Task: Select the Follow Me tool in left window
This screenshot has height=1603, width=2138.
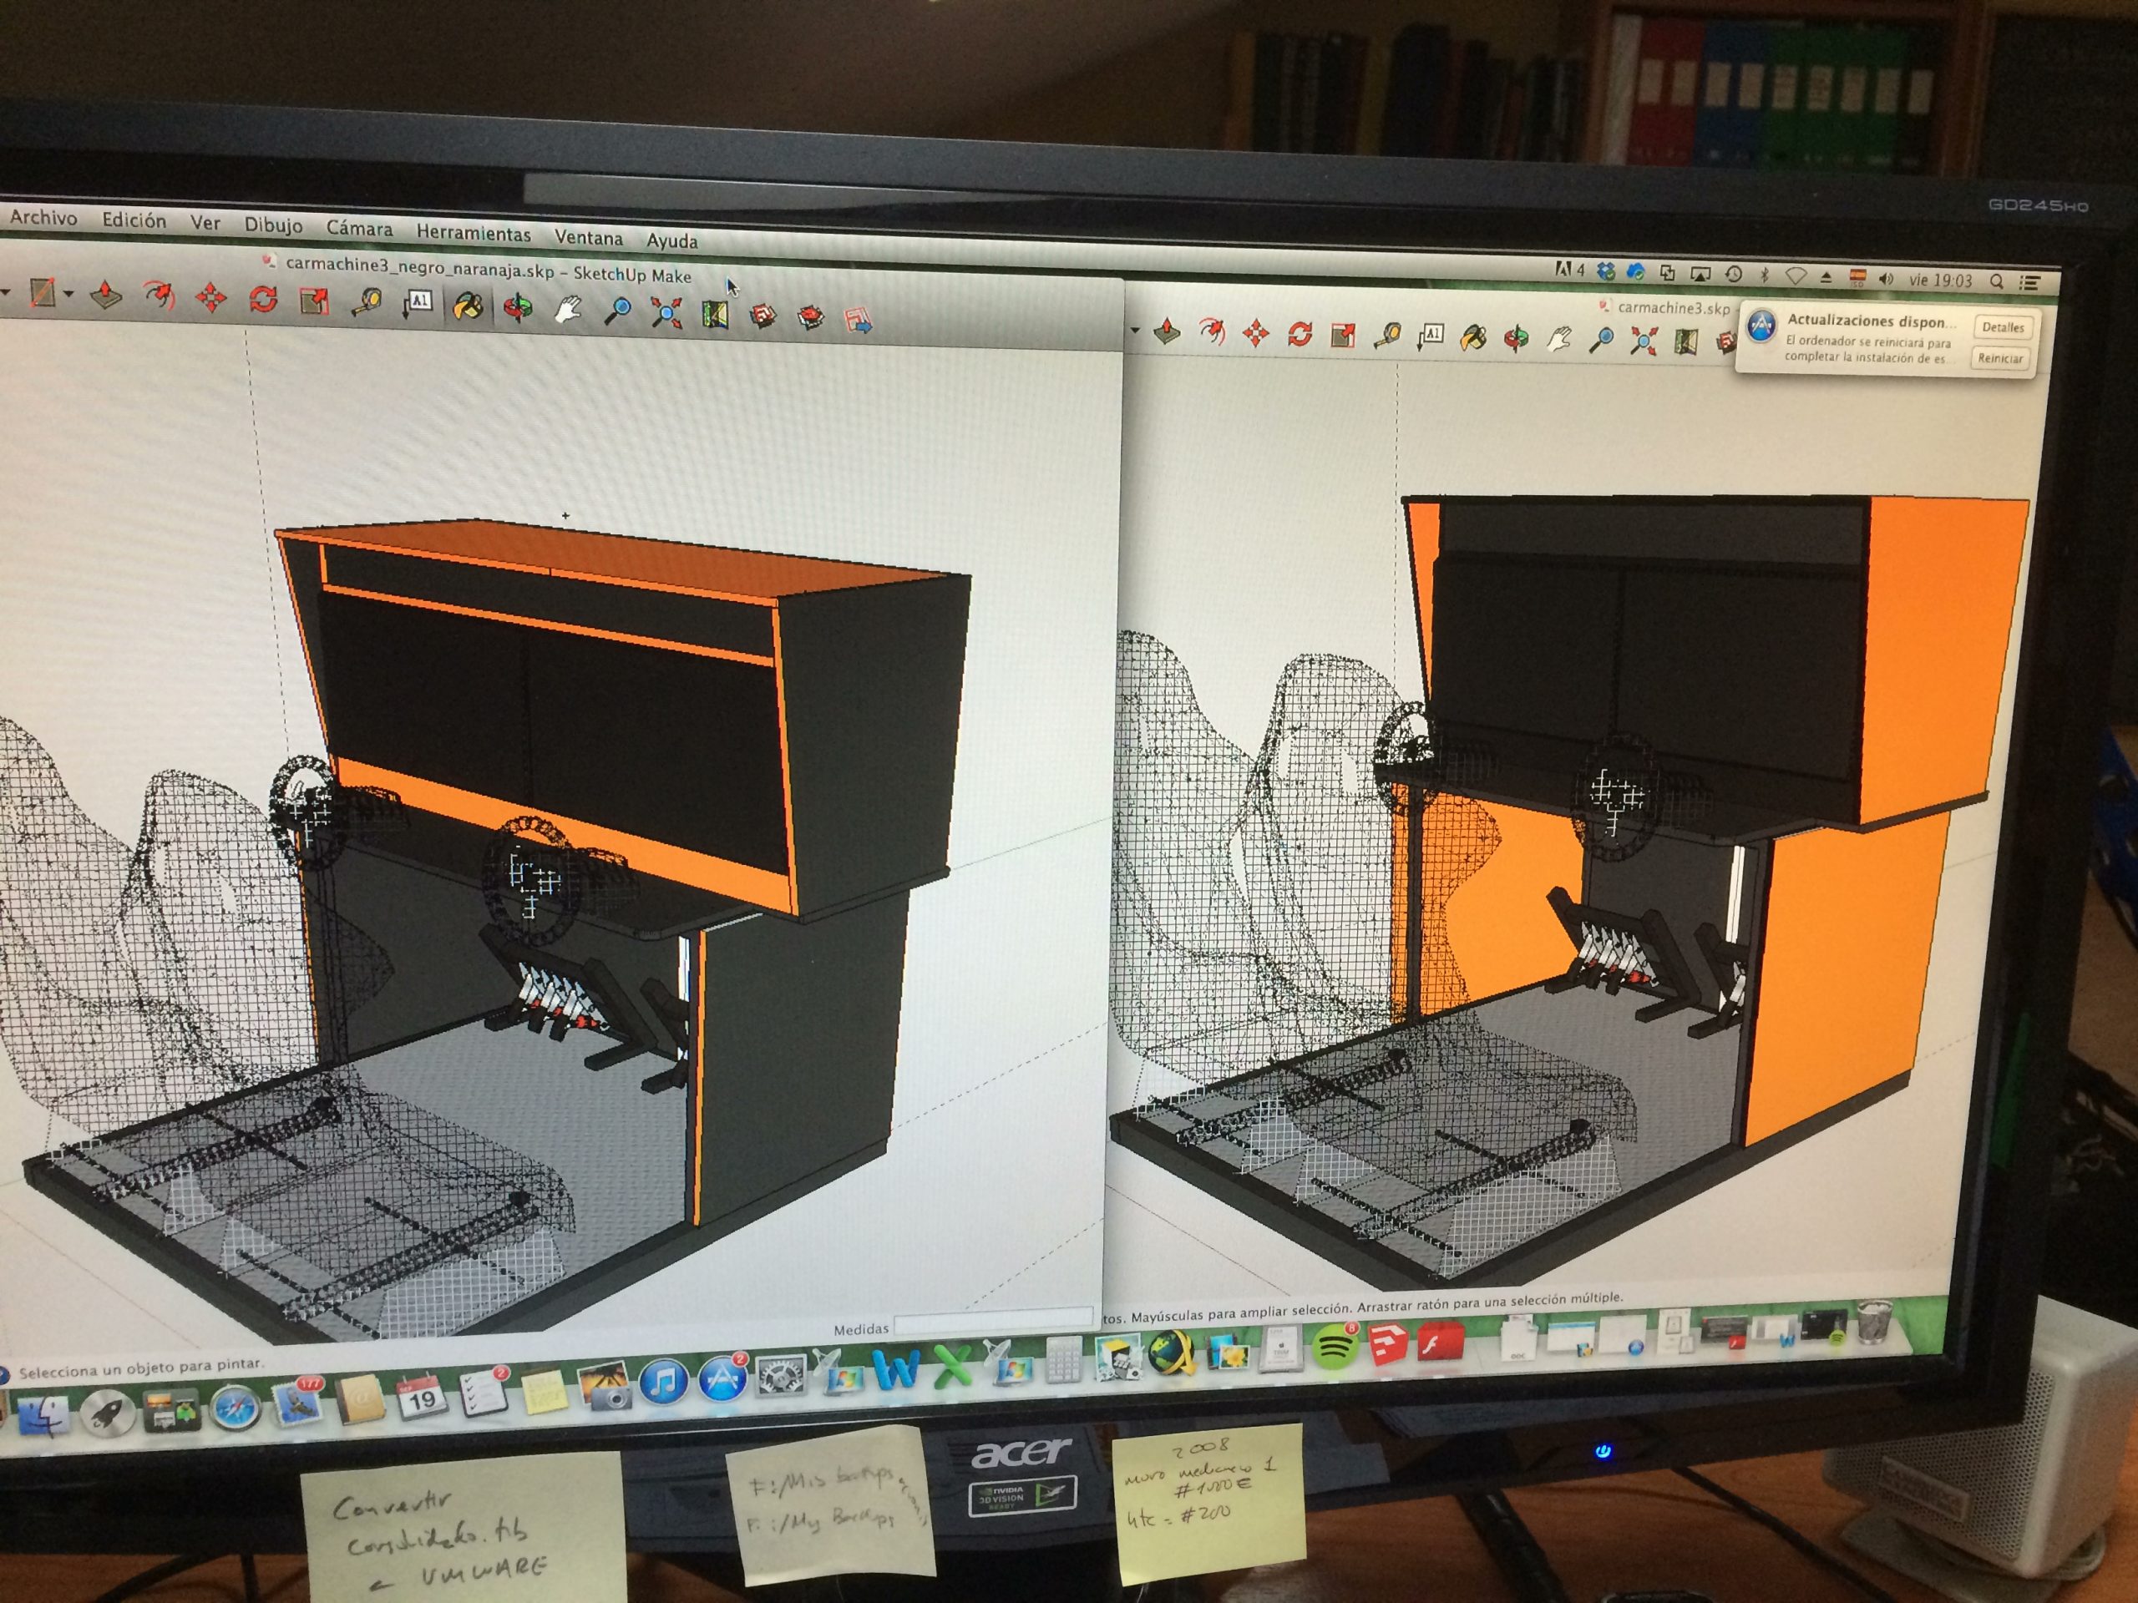Action: (158, 296)
